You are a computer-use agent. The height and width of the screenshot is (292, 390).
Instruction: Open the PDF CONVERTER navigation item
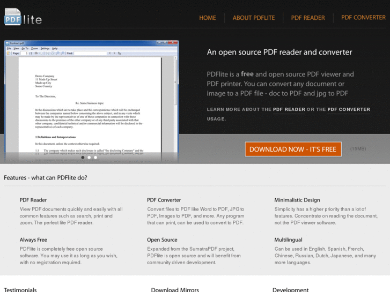coord(363,18)
